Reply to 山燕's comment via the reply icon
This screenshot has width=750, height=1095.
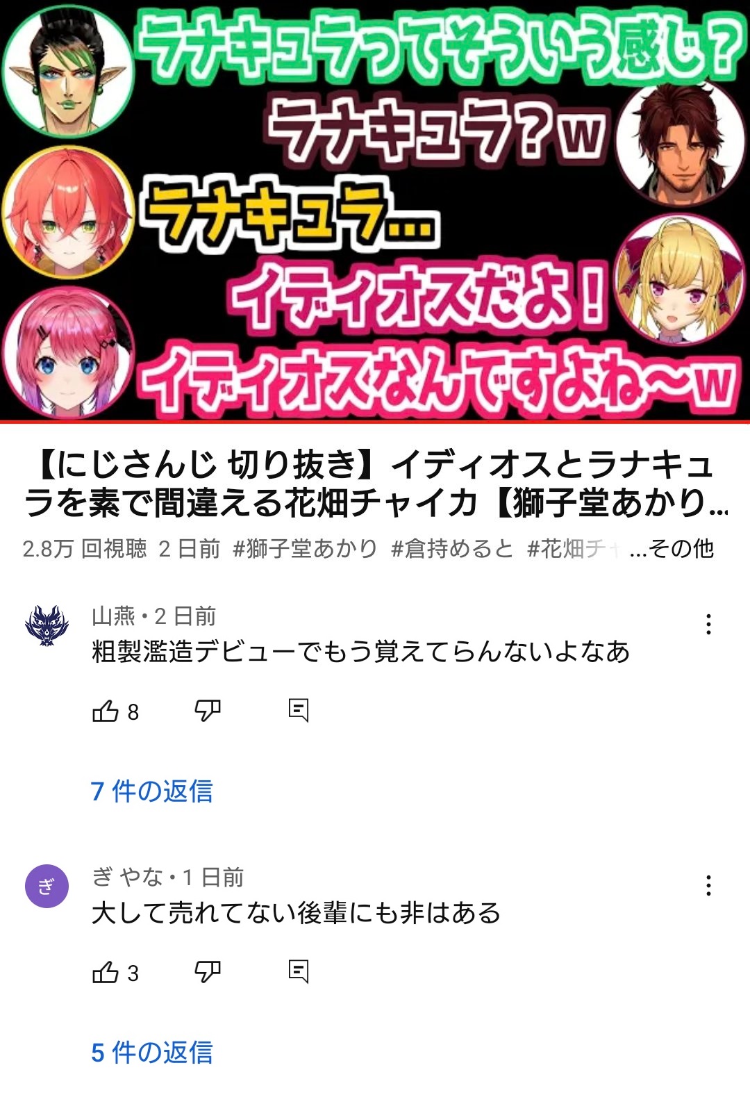click(299, 710)
